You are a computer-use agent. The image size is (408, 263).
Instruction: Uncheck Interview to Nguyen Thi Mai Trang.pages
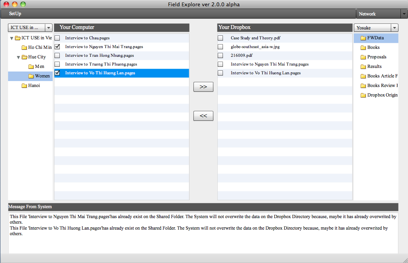pos(57,47)
